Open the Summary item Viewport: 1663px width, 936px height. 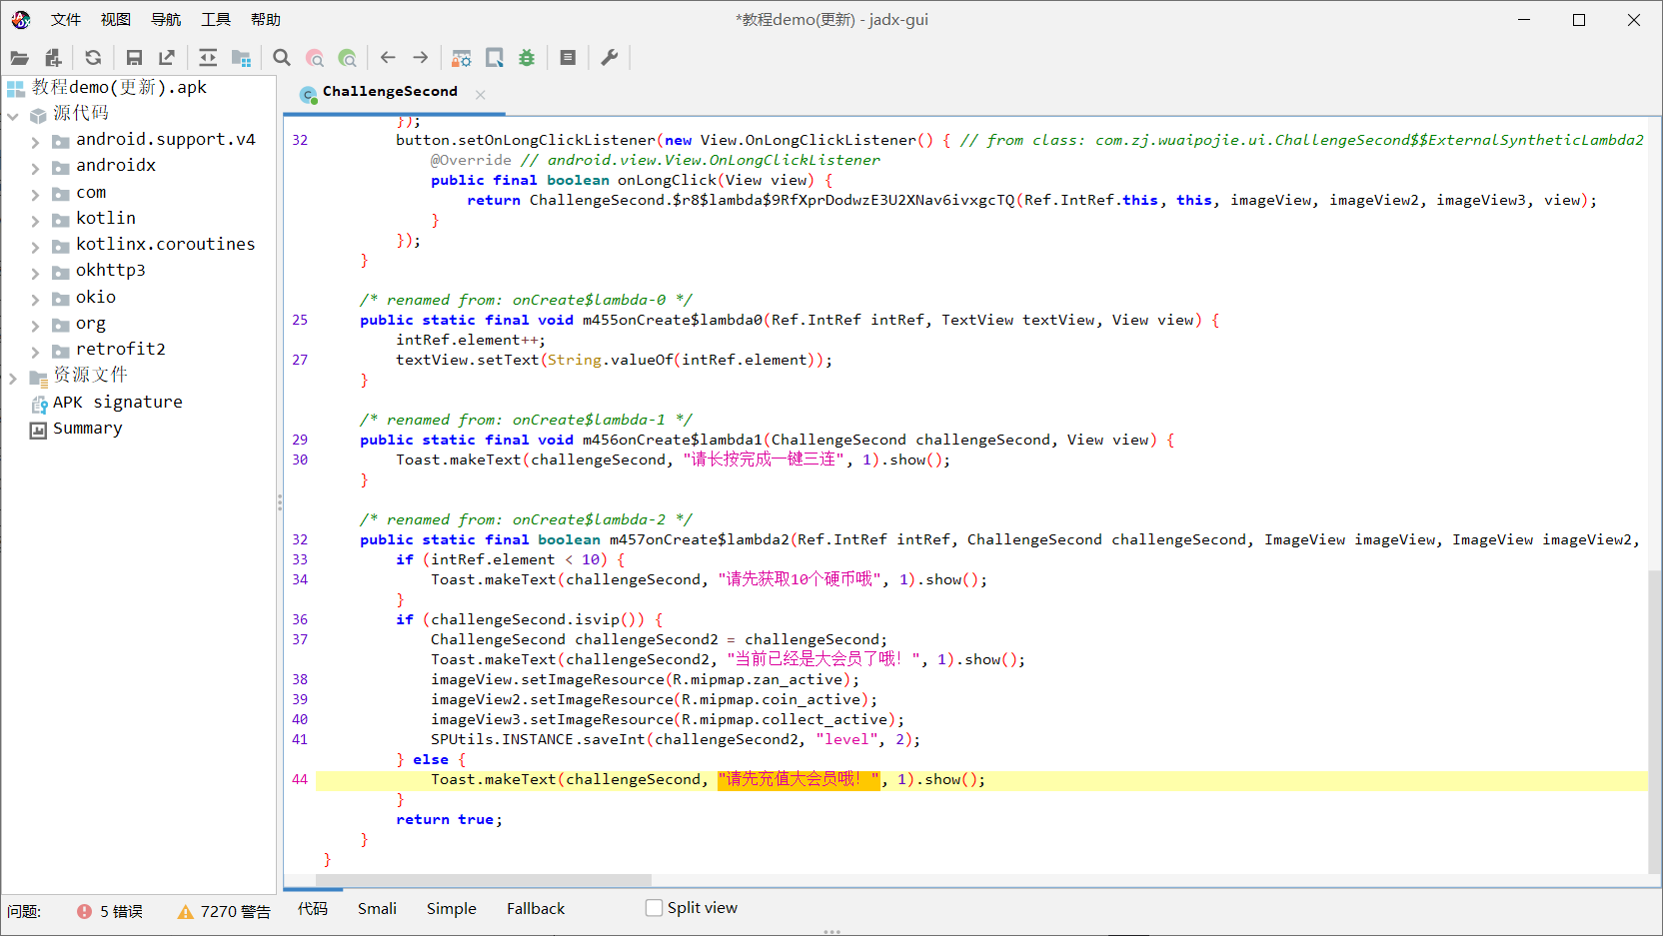(x=88, y=428)
